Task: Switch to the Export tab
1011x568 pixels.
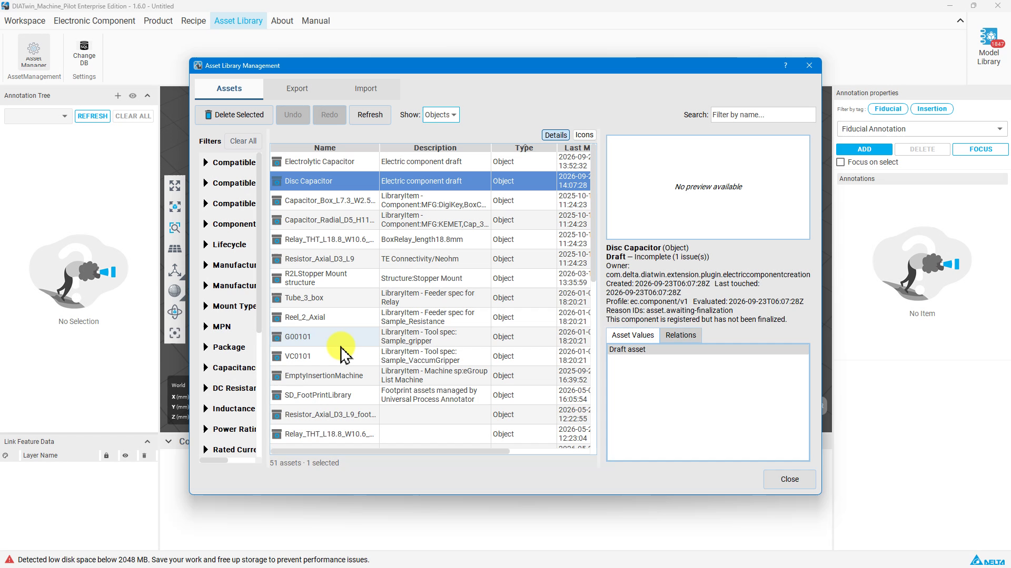Action: (297, 89)
